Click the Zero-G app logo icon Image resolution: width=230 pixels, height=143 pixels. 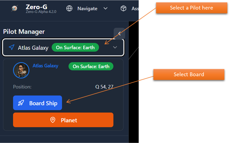(14, 9)
